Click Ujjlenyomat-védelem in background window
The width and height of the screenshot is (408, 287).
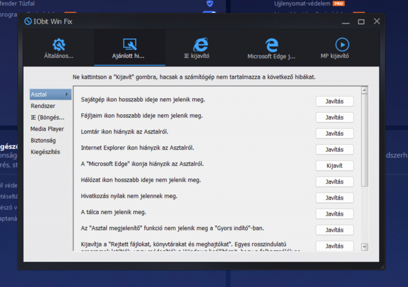[x=302, y=3]
